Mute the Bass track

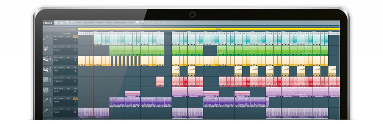(61, 37)
